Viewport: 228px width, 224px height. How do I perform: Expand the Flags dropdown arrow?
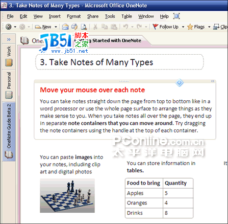pyautogui.click(x=209, y=27)
